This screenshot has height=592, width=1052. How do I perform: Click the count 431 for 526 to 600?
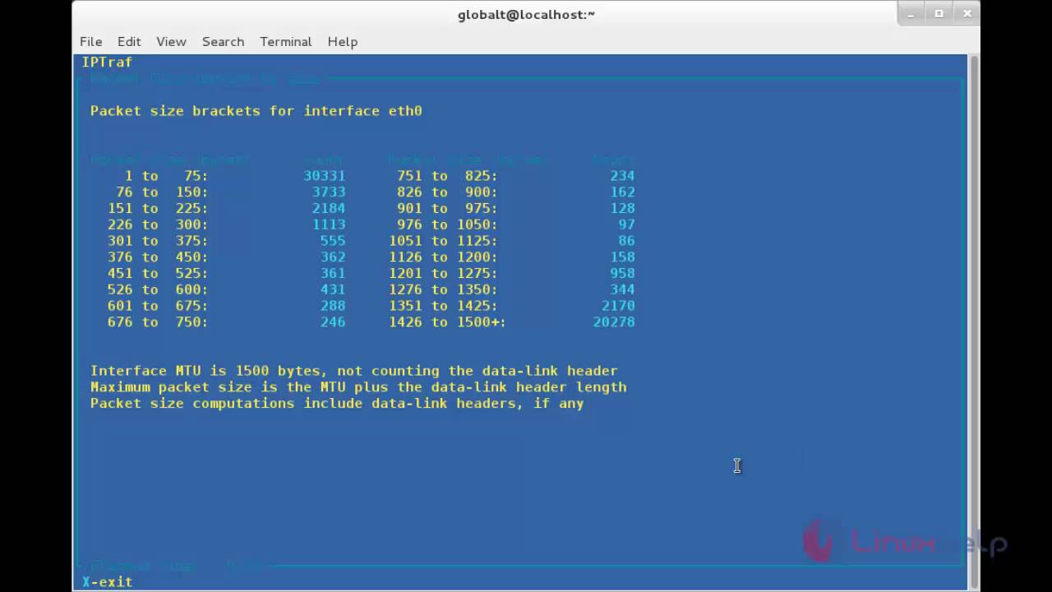coord(333,289)
